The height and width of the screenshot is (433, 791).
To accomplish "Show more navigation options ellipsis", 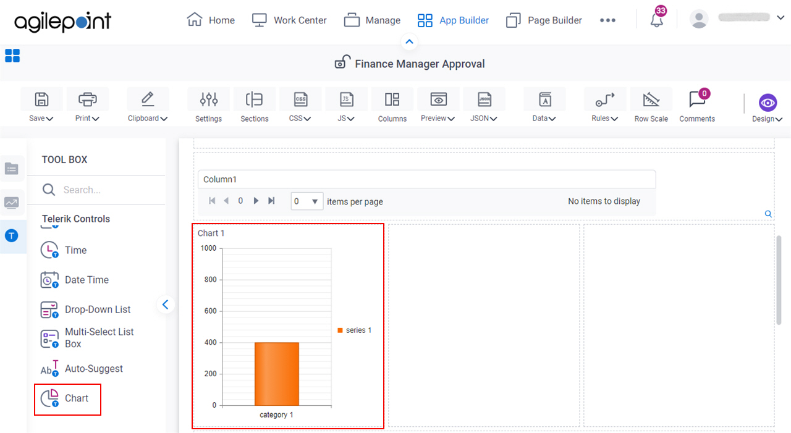I will tap(607, 20).
